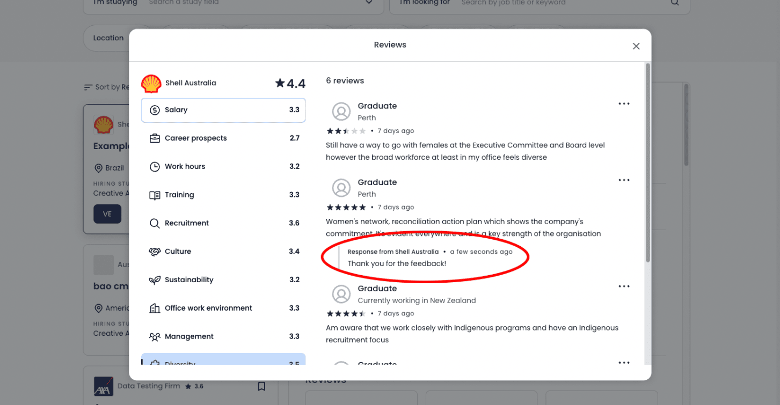Click the Salary dollar icon
This screenshot has height=405, width=780.
tap(155, 110)
